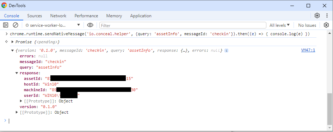
Task: Open the VM47:1 source link
Action: [x=308, y=50]
